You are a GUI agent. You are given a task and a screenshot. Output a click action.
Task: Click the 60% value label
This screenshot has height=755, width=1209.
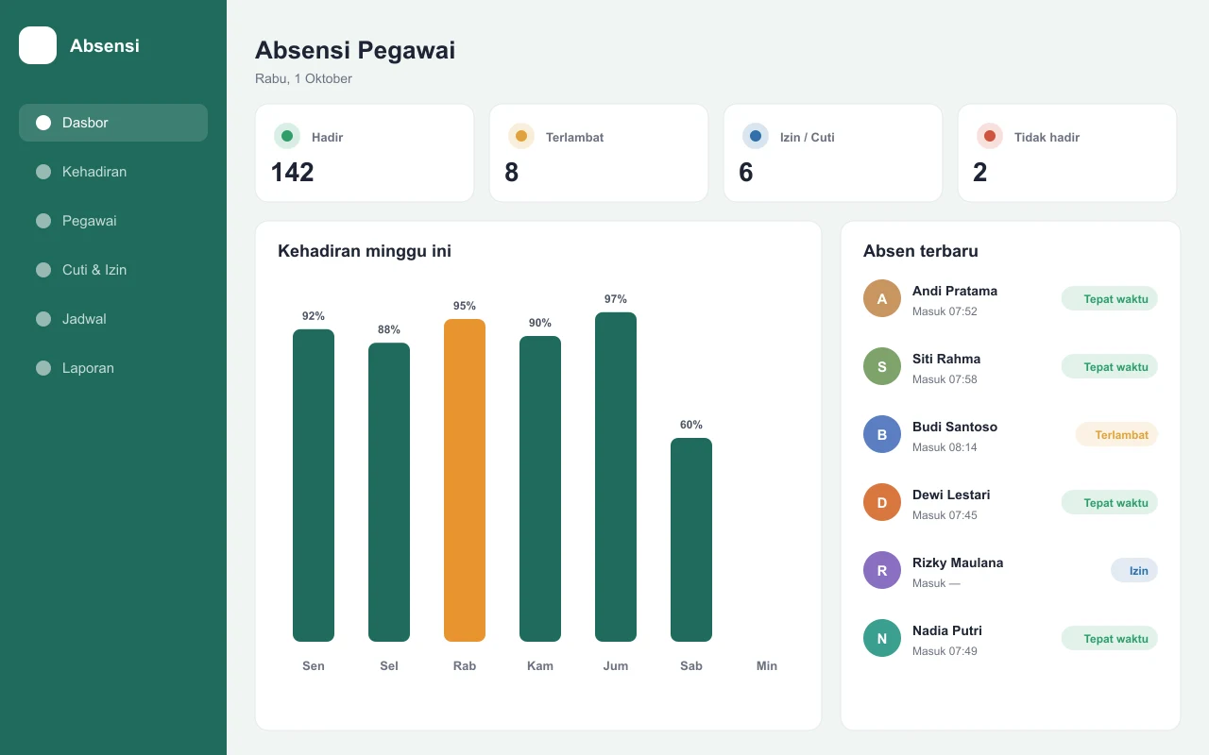(x=691, y=425)
